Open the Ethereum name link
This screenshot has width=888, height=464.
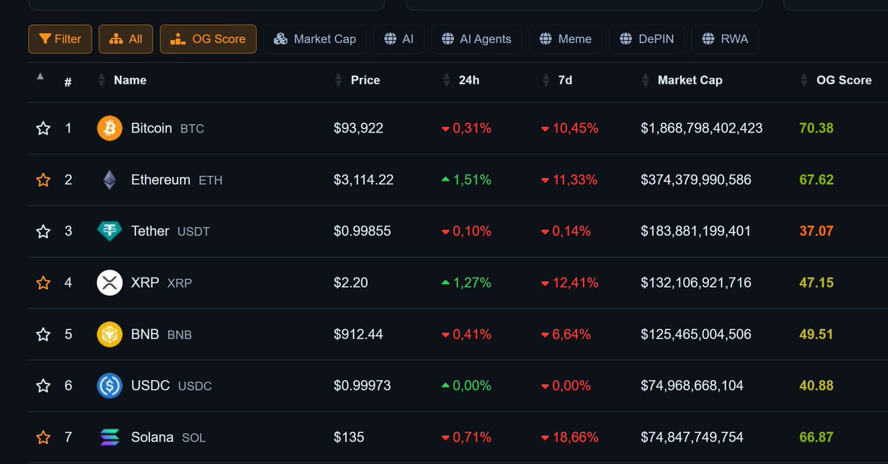(x=161, y=180)
